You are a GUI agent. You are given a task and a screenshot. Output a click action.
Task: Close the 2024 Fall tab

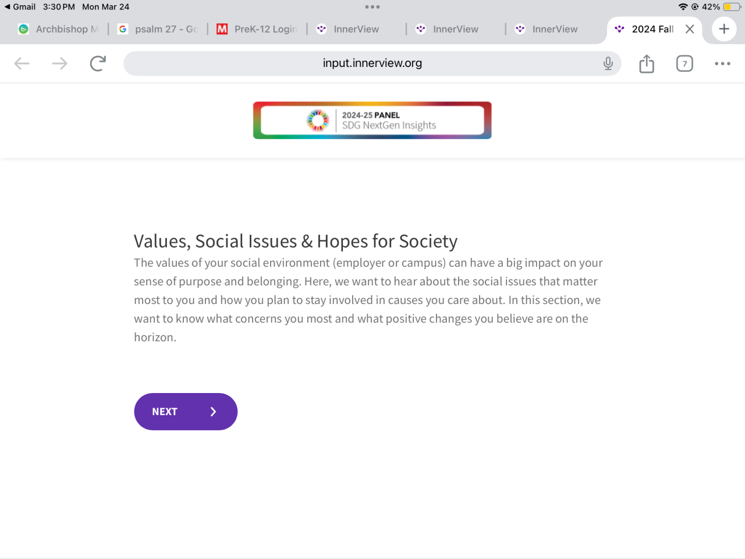(x=690, y=29)
